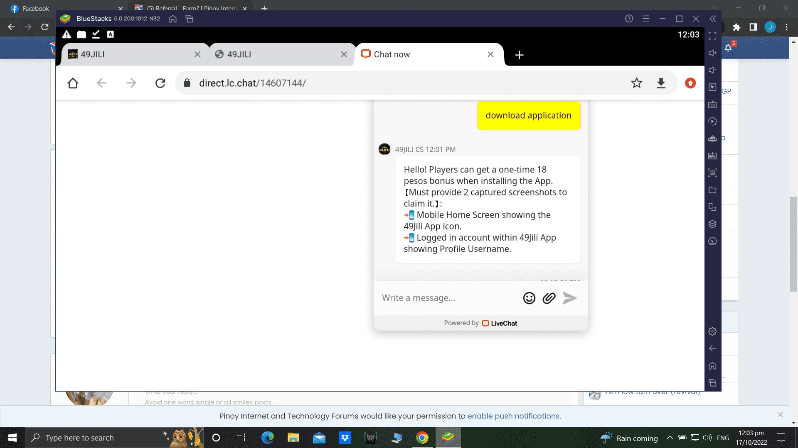
Task: Open Google Chrome from taskbar
Action: click(422, 438)
